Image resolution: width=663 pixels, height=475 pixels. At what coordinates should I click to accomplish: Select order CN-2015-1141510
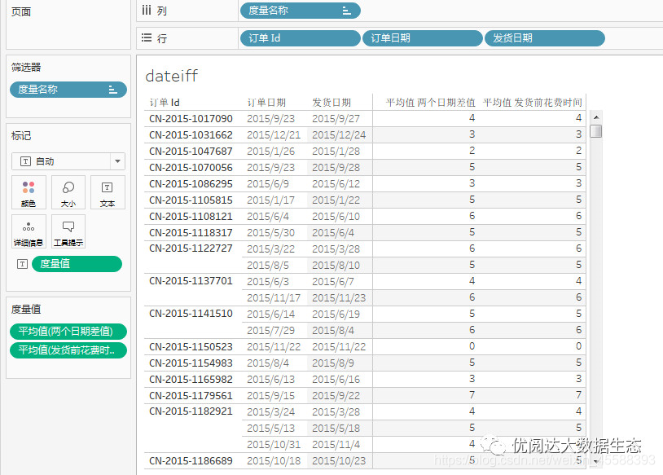pos(191,314)
